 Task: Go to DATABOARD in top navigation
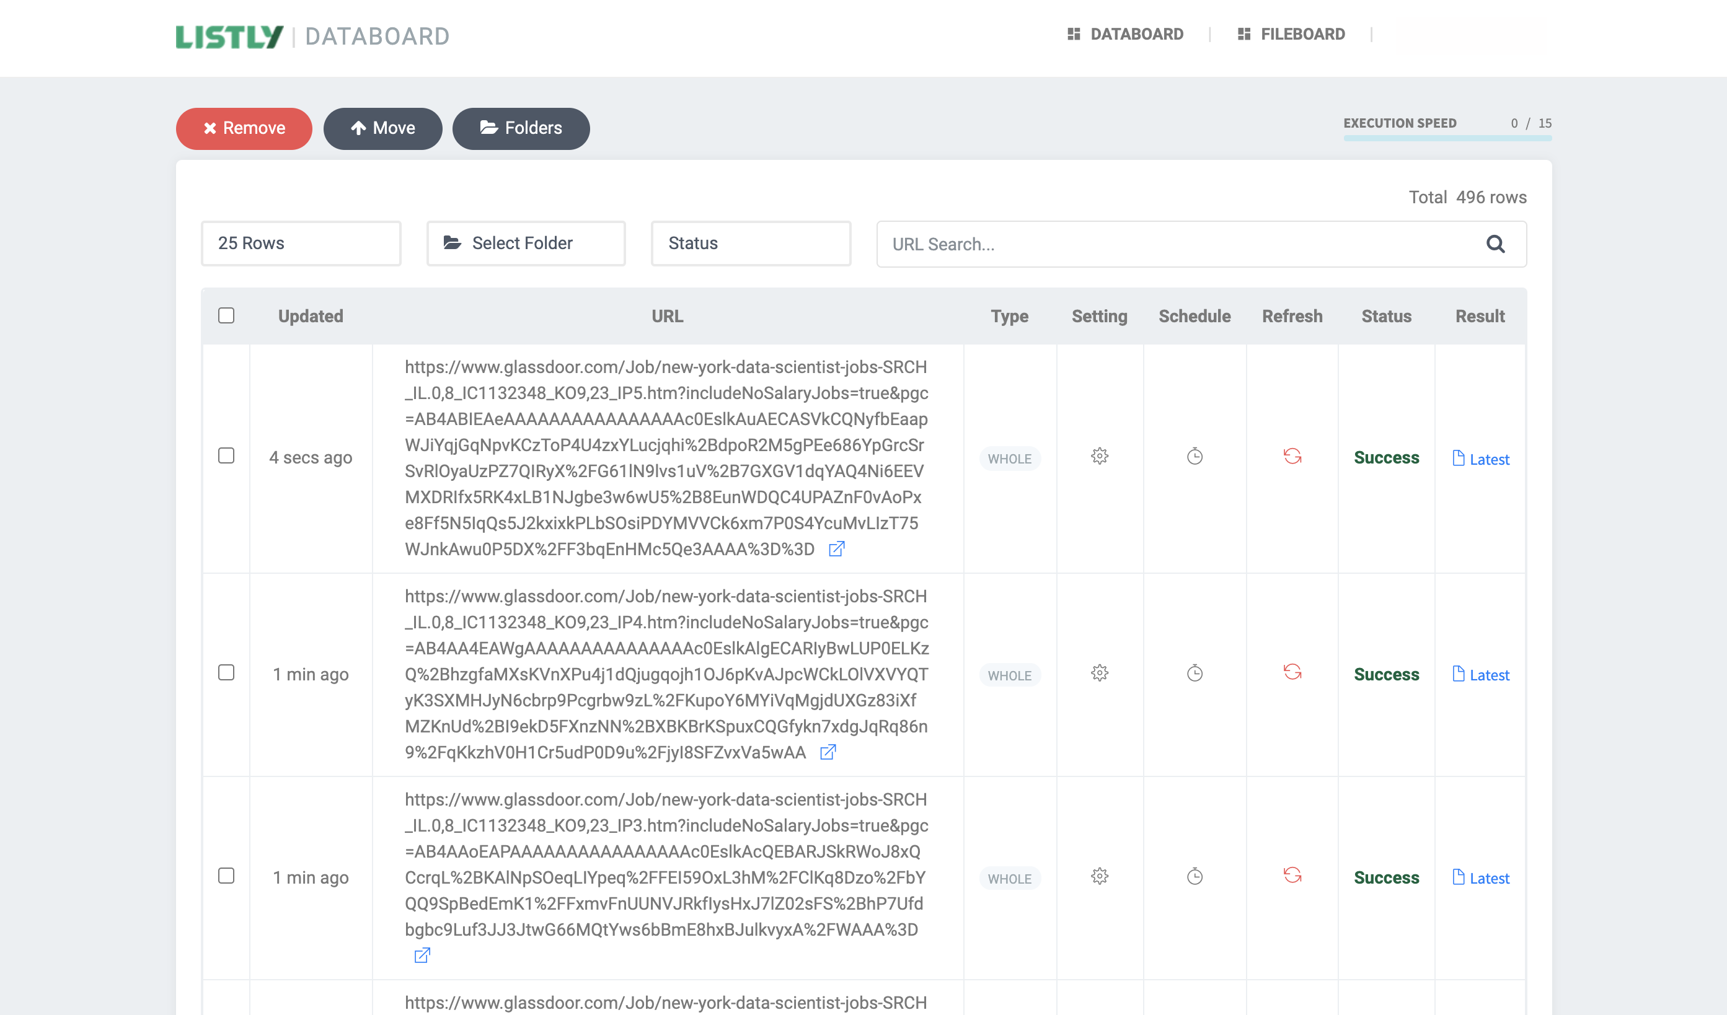click(x=1125, y=34)
